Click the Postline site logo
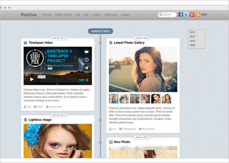 click(x=29, y=15)
